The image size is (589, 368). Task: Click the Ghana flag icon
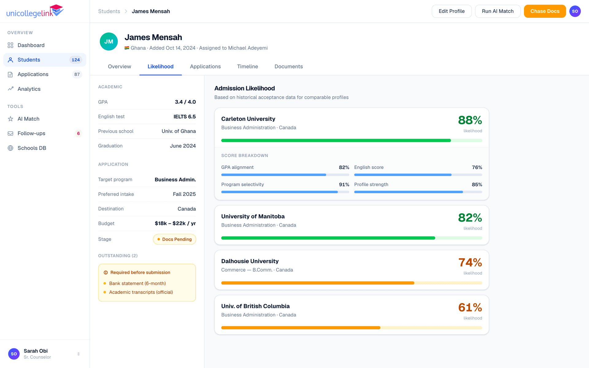[x=127, y=48]
